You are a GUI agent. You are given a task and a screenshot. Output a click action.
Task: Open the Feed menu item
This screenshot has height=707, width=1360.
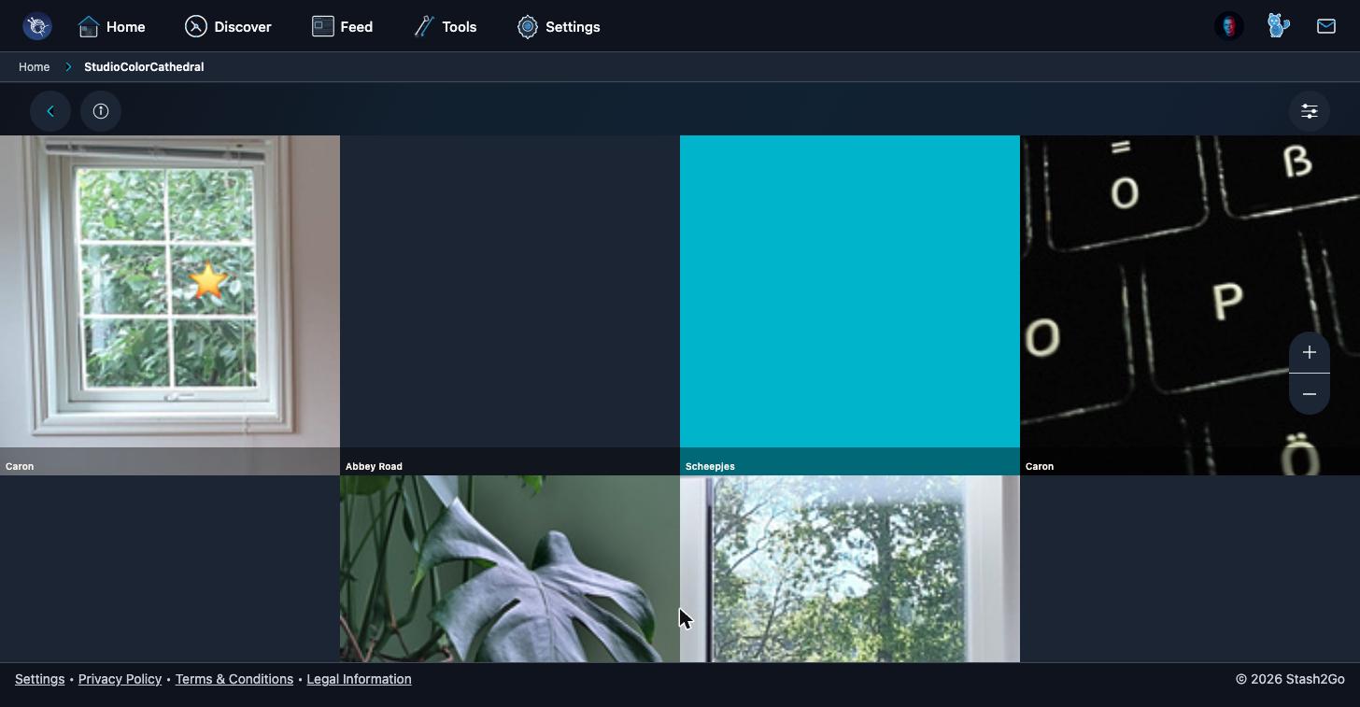[x=342, y=27]
